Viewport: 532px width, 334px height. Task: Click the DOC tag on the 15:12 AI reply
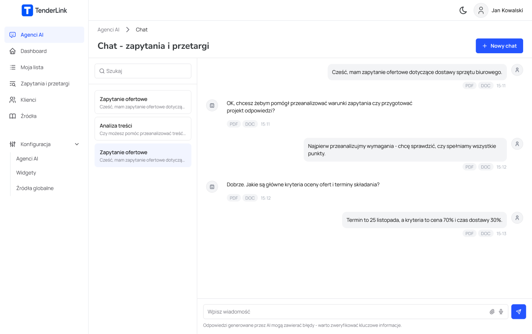pyautogui.click(x=250, y=198)
